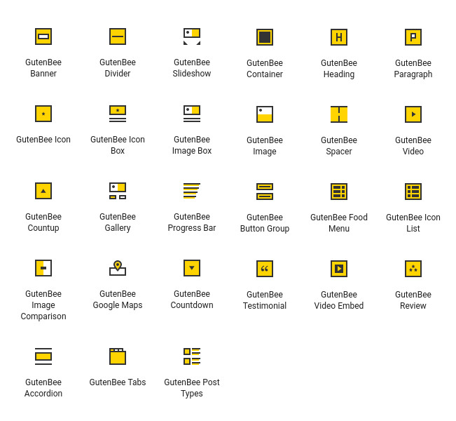456x421 pixels.
Task: Add the GutenBee Accordion block
Action: coord(43,356)
